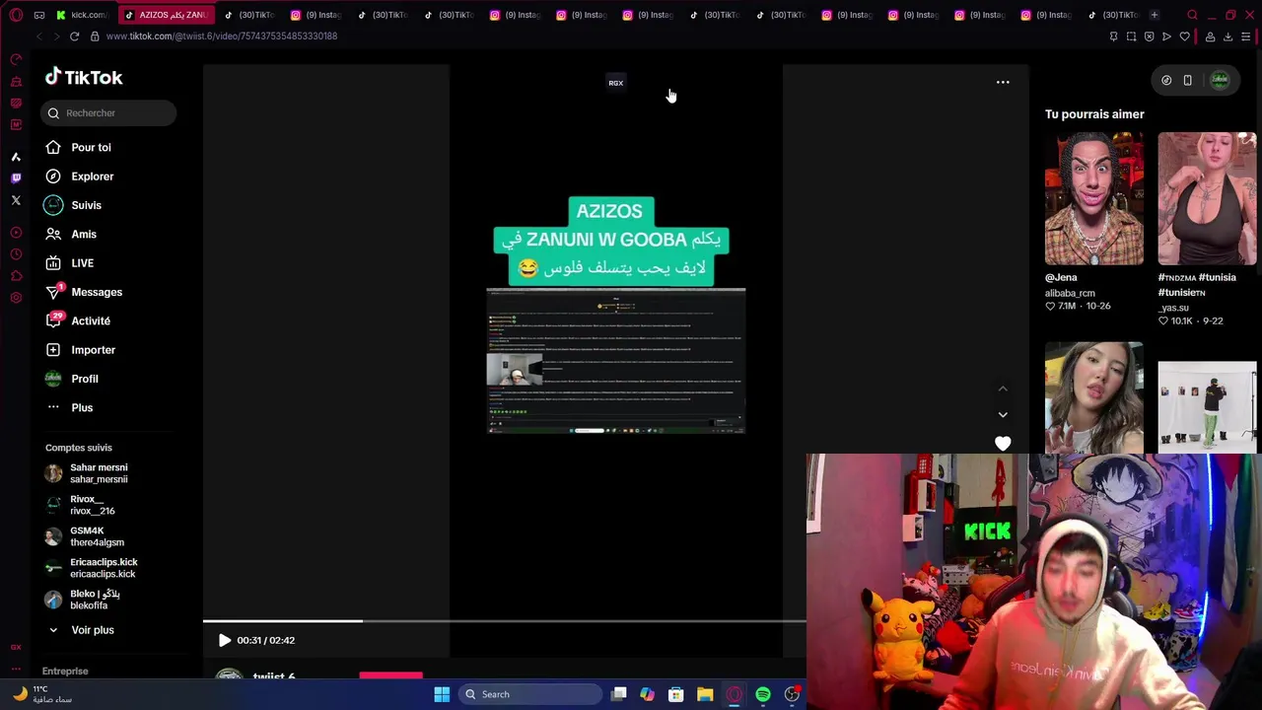Click the Comptes suivis heading
Image resolution: width=1262 pixels, height=710 pixels.
coord(79,448)
